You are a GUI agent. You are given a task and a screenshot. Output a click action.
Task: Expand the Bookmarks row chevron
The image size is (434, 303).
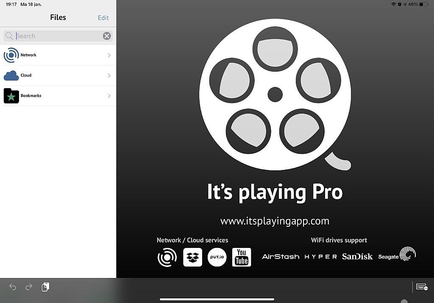[109, 96]
